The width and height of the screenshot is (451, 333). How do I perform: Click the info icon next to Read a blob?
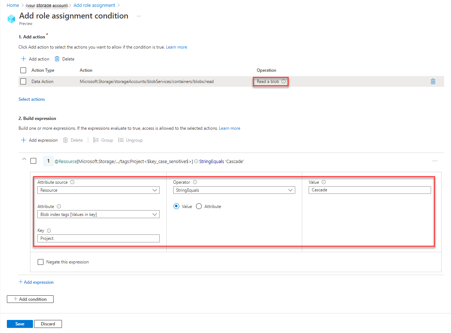283,82
